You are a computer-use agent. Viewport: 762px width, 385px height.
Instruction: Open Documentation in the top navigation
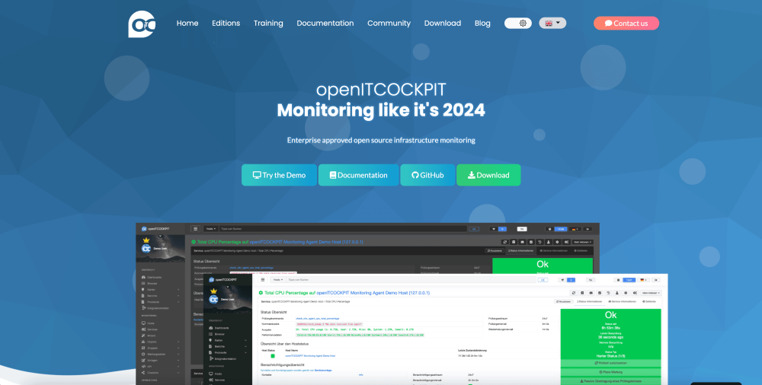pyautogui.click(x=325, y=24)
